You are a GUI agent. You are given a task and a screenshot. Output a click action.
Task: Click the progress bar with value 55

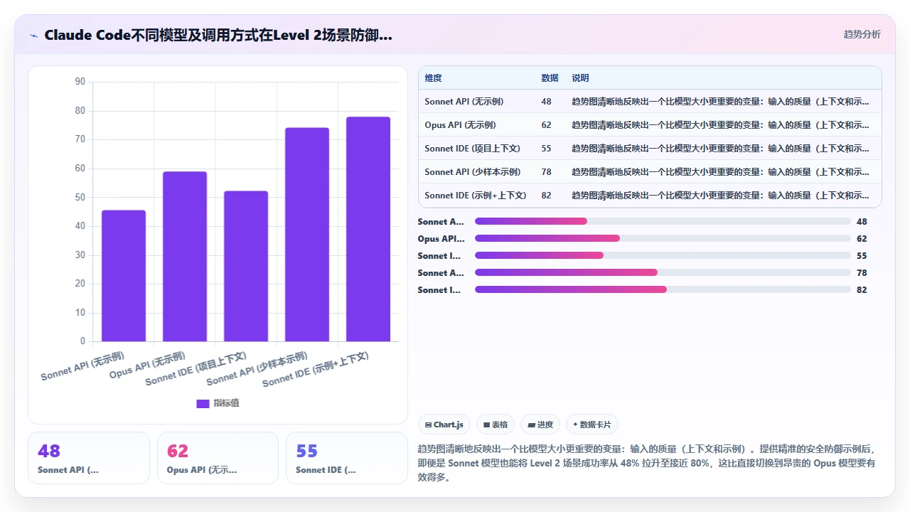click(663, 255)
